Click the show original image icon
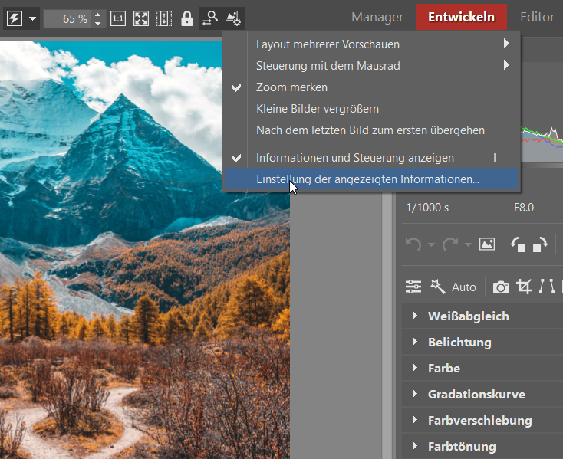Screen dimensions: 563x459 tap(486, 244)
